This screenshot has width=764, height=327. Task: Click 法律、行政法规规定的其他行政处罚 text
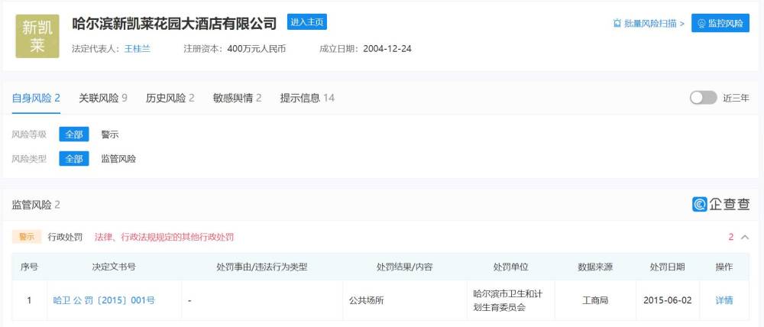pyautogui.click(x=164, y=238)
